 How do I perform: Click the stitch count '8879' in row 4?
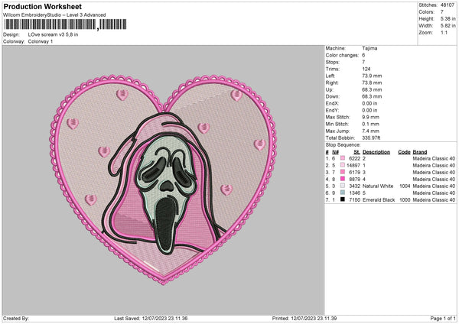point(354,179)
